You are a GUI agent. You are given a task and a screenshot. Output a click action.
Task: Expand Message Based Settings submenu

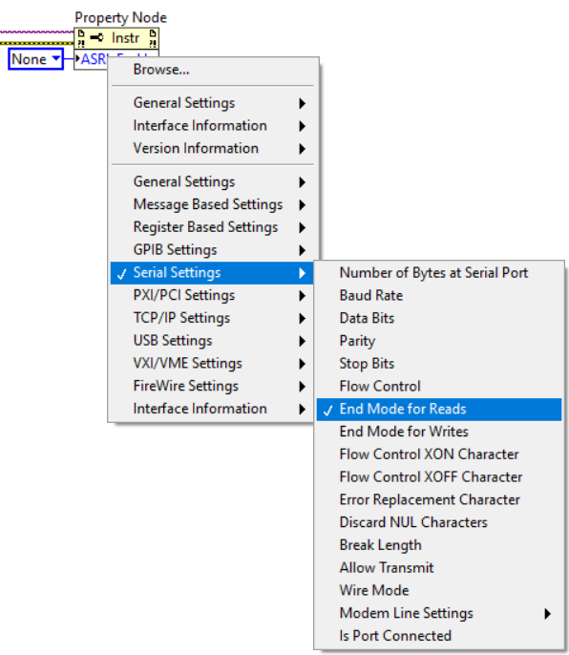click(212, 204)
